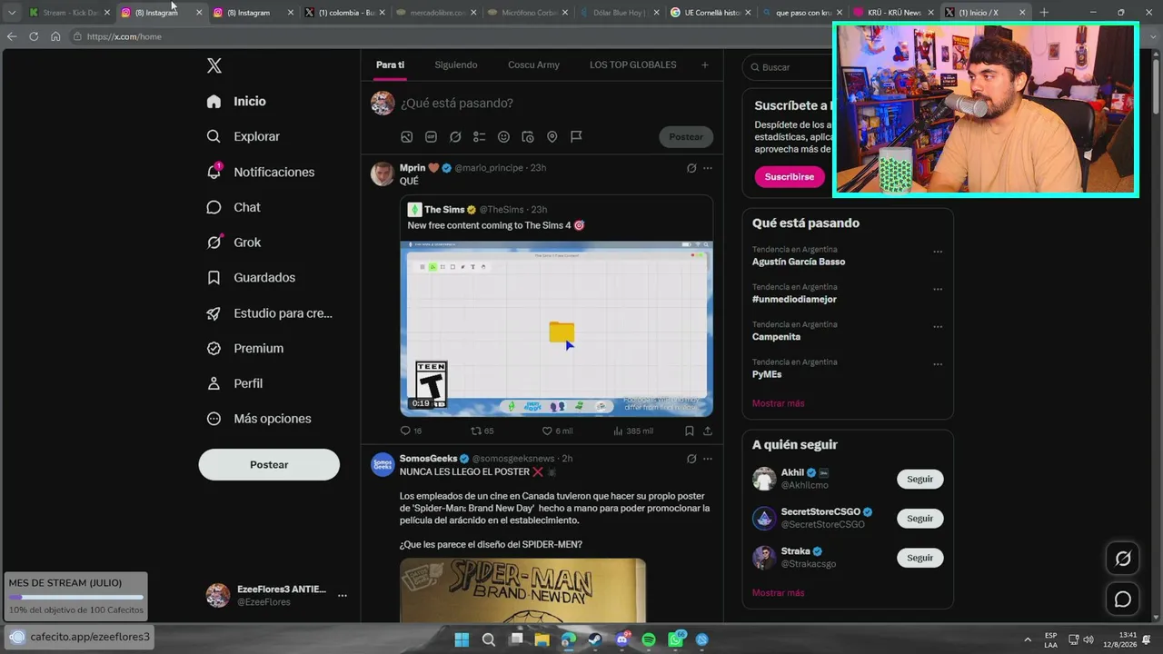The height and width of the screenshot is (654, 1163).
Task: Click the pink Suscribirse button
Action: point(790,176)
